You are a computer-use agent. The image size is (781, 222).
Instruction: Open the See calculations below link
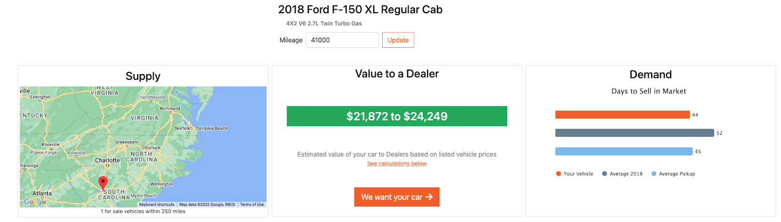[x=397, y=164]
